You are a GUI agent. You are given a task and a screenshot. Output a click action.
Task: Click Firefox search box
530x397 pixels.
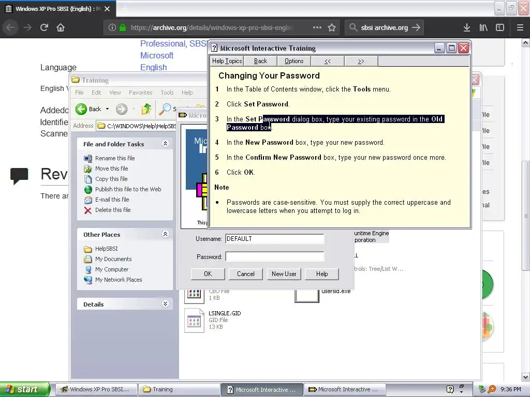(x=385, y=27)
